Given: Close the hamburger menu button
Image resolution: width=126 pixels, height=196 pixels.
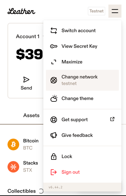Looking at the screenshot, I should [115, 11].
